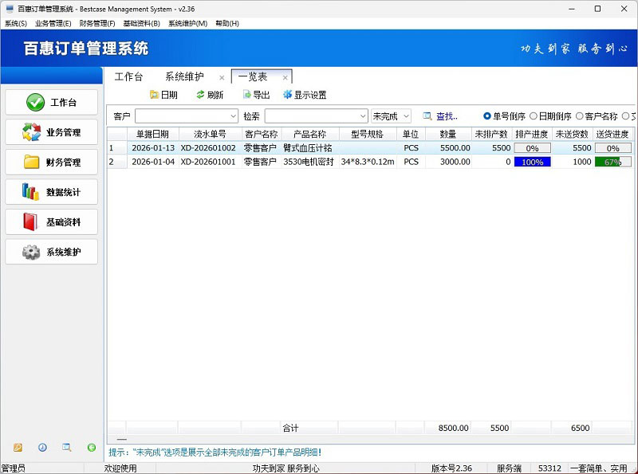Export data using 导出

click(x=256, y=95)
